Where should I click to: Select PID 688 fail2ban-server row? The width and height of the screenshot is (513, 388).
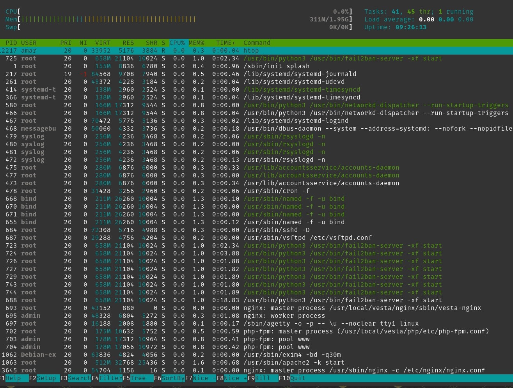pyautogui.click(x=256, y=300)
